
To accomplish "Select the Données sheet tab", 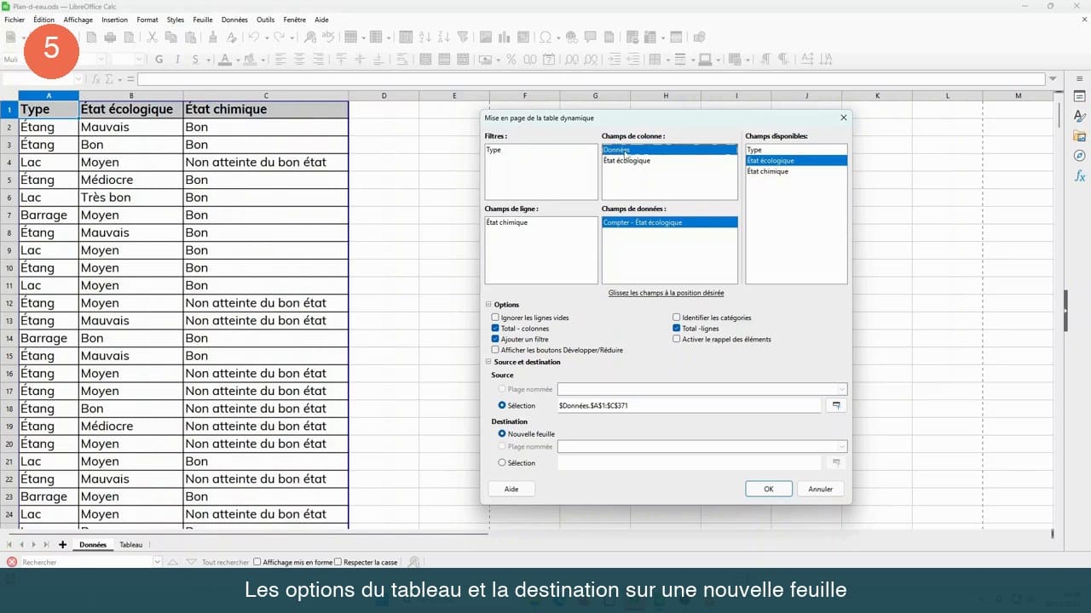I will pos(93,545).
